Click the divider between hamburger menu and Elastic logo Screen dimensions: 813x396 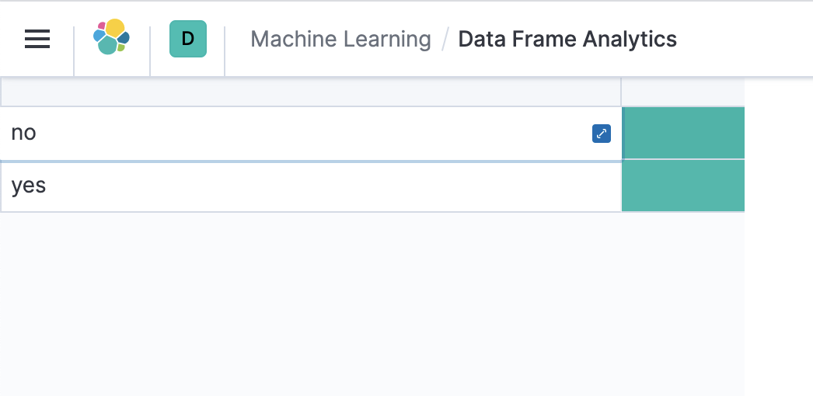pyautogui.click(x=74, y=51)
